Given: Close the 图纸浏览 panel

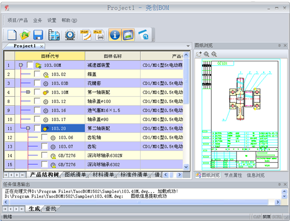Looking at the screenshot, I should (285, 45).
